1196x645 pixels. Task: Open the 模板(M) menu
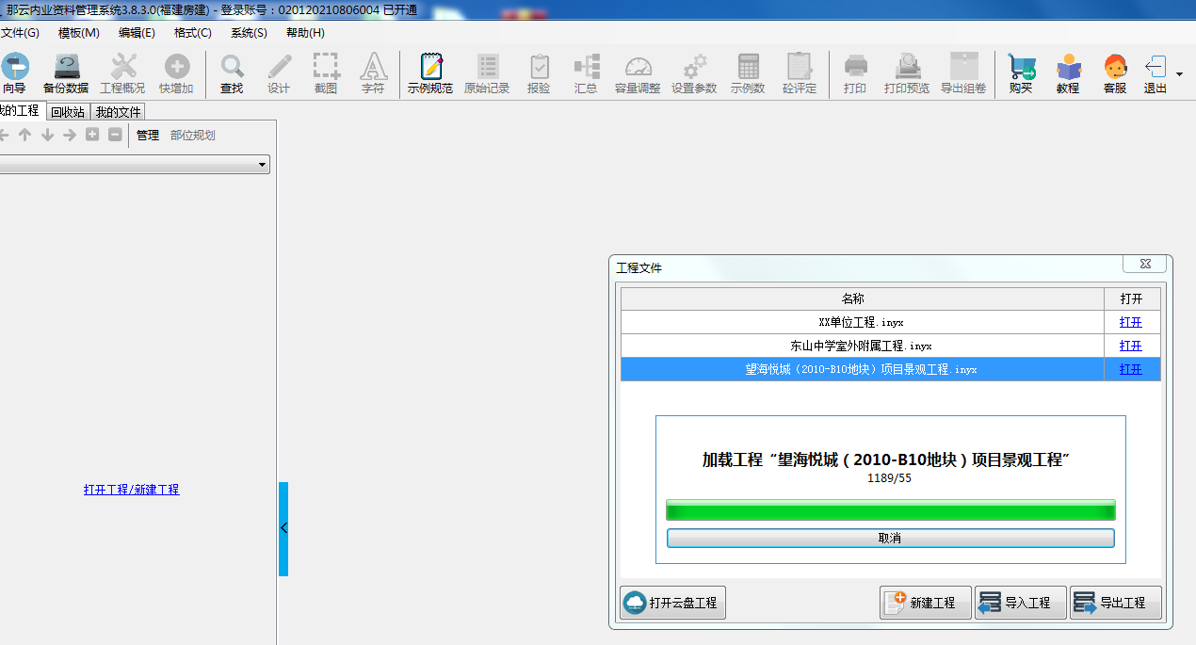coord(78,33)
